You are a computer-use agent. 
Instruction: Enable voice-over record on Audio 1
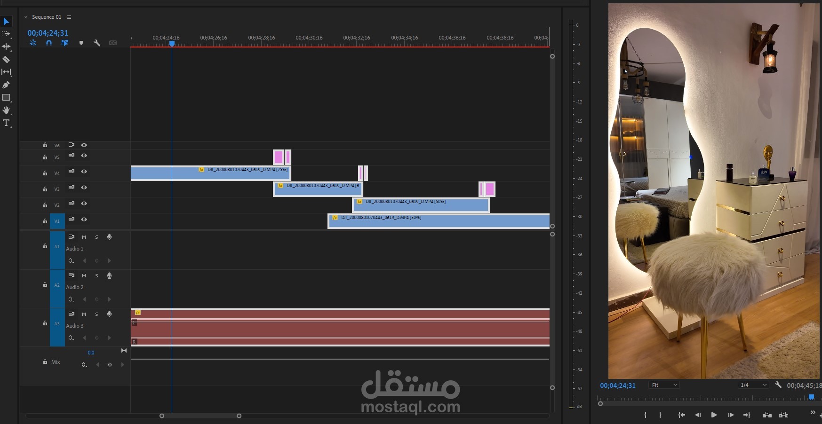tap(109, 237)
